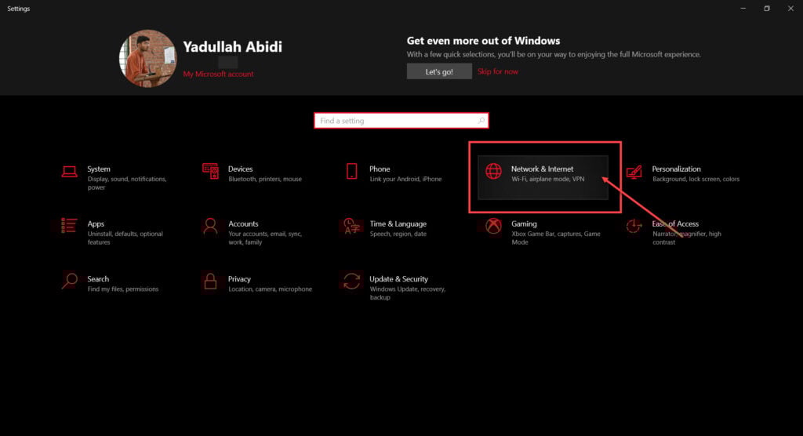Open Network & Internet label

(x=543, y=169)
